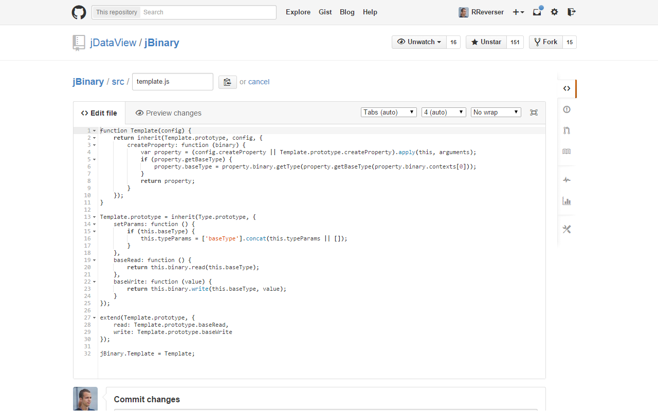Open the 4 (auto) indent size dropdown
Screen dimensions: 658x411
444,112
